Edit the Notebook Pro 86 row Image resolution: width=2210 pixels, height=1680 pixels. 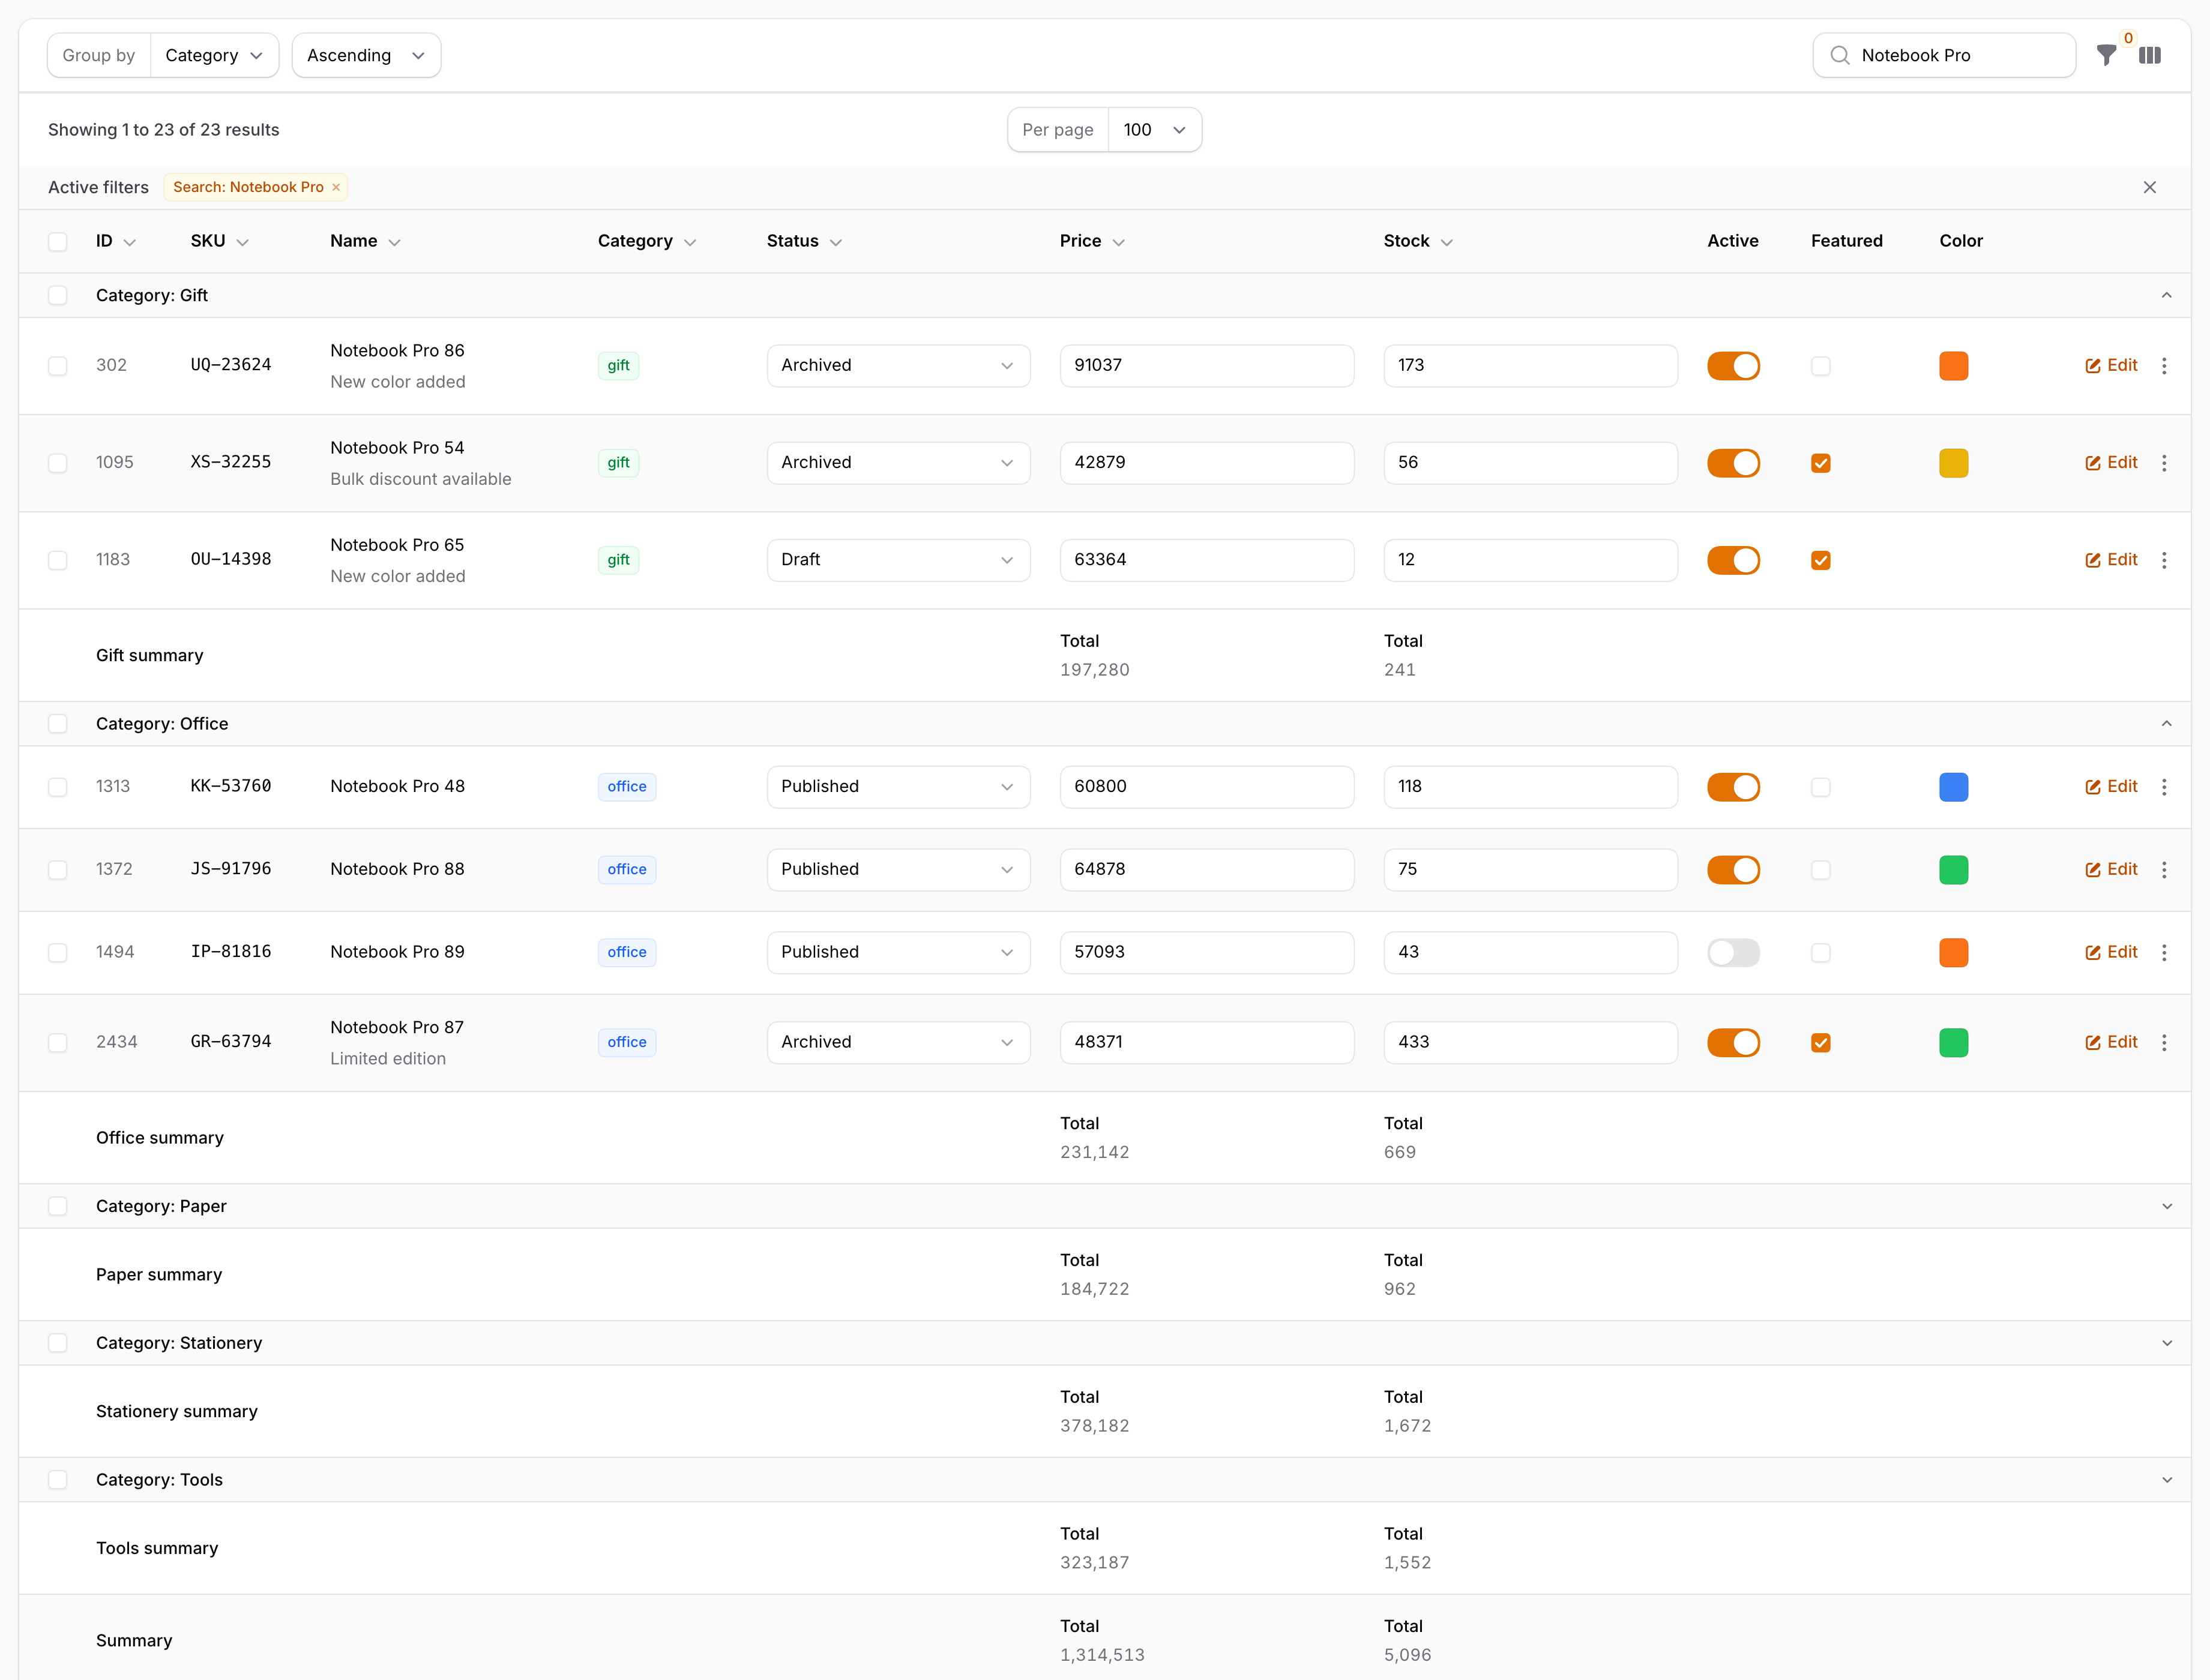pyautogui.click(x=2111, y=366)
